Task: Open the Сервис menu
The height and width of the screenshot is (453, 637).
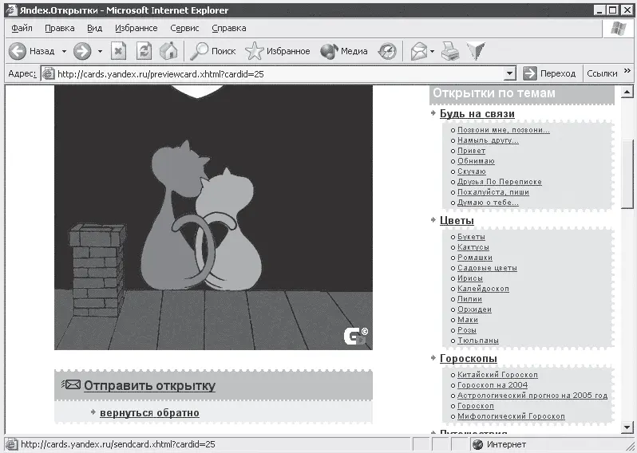Action: [x=184, y=28]
